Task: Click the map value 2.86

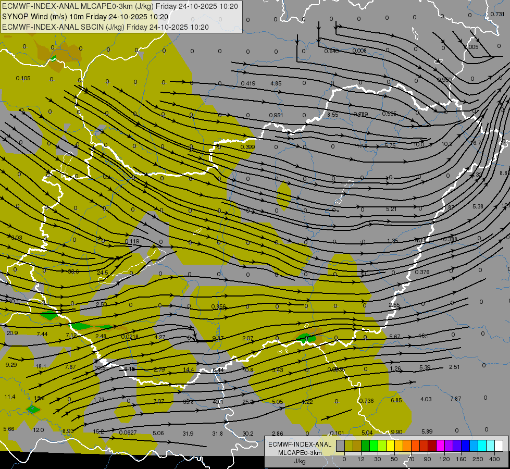Action: [278, 434]
